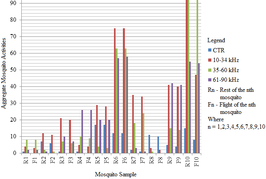The width and height of the screenshot is (266, 179).
Task: Click the 90 value on the y-axis
Action: point(14,3)
